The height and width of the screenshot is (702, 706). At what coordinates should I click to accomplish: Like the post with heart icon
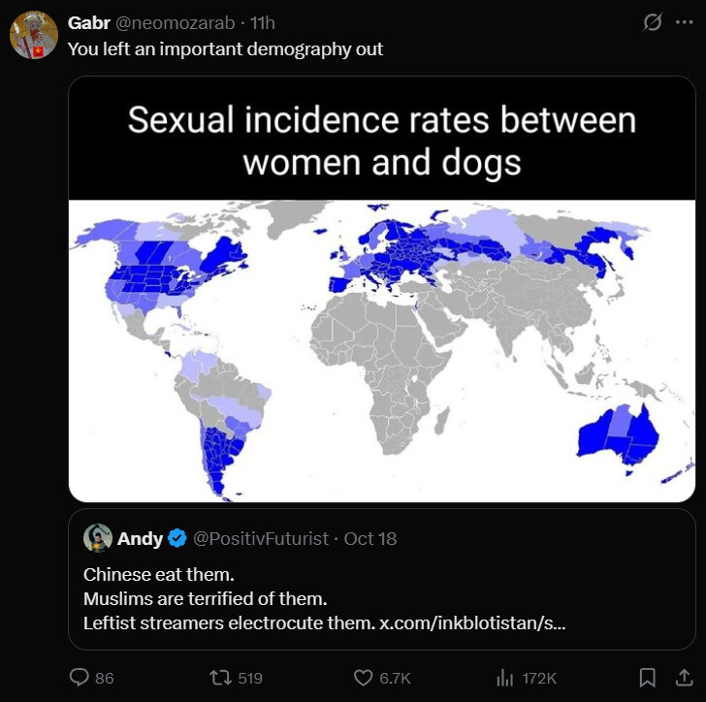[363, 678]
